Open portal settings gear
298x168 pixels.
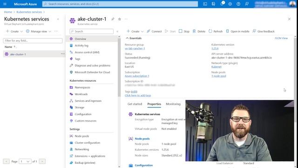click(230, 4)
